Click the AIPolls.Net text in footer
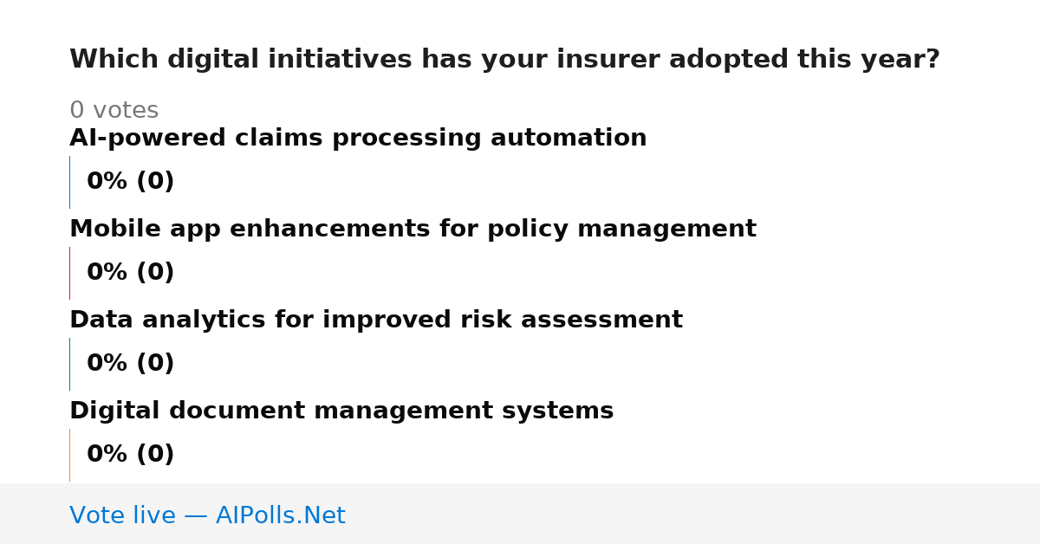 281,515
